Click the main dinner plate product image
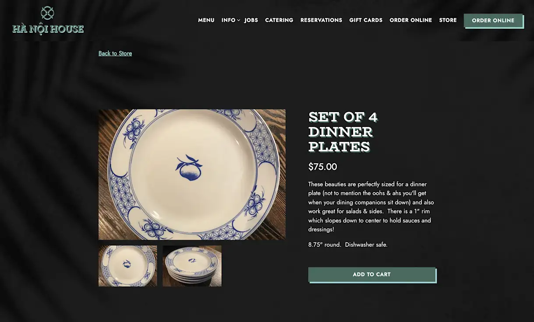Viewport: 534px width, 322px height. tap(192, 175)
